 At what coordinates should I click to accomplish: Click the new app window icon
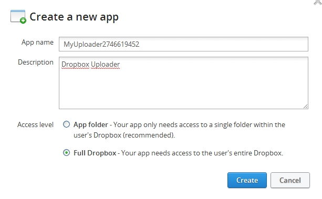(x=18, y=17)
